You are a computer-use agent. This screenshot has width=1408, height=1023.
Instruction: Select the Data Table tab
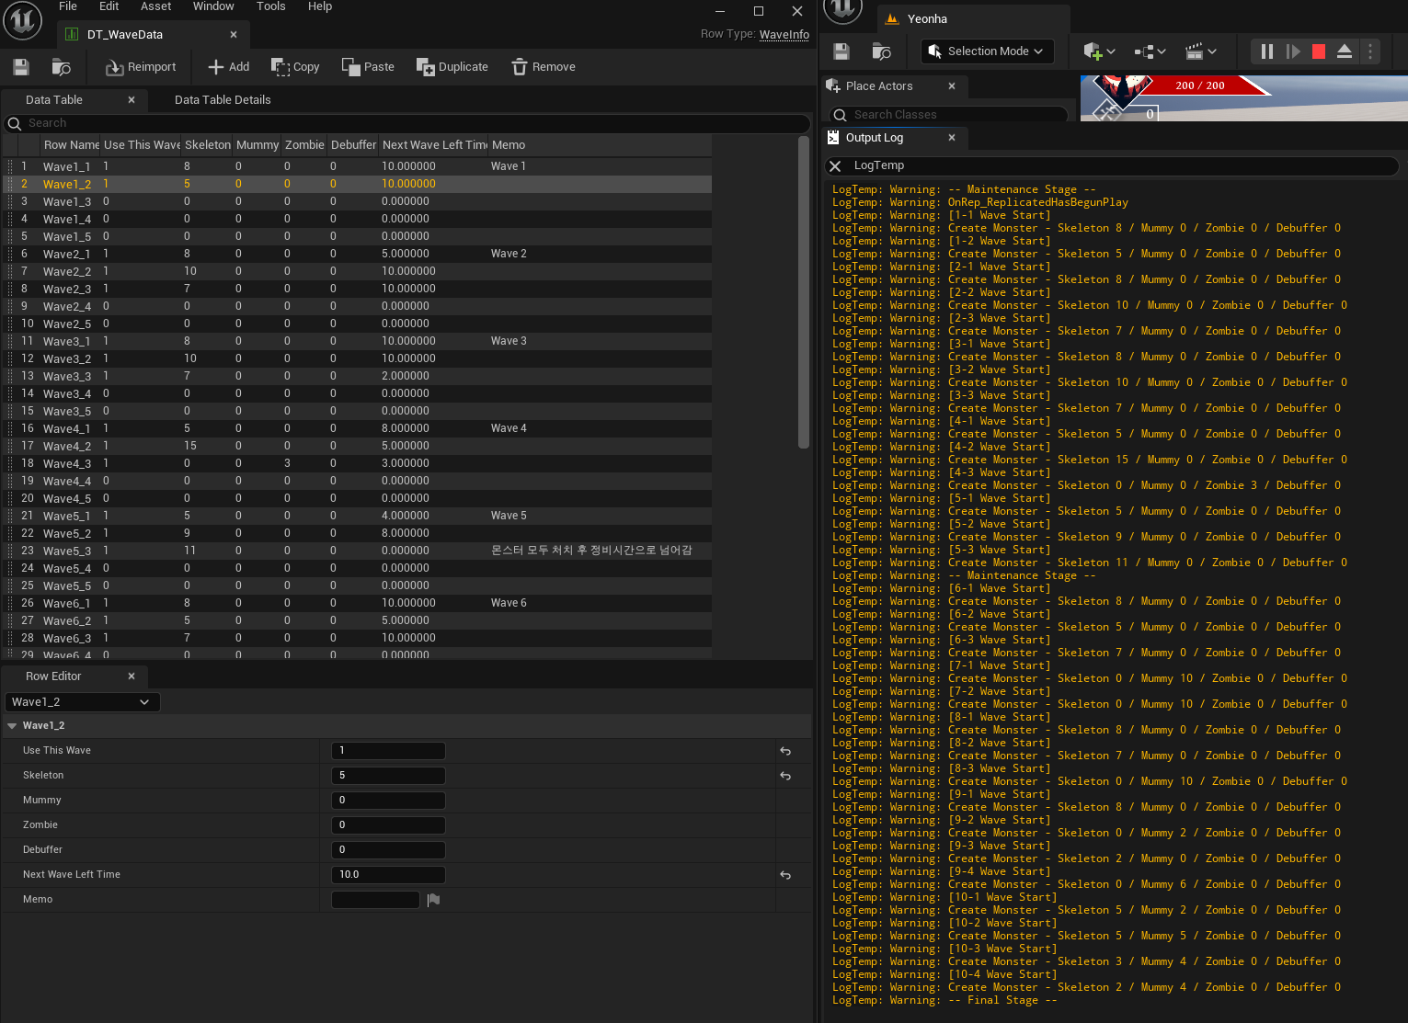pyautogui.click(x=54, y=100)
